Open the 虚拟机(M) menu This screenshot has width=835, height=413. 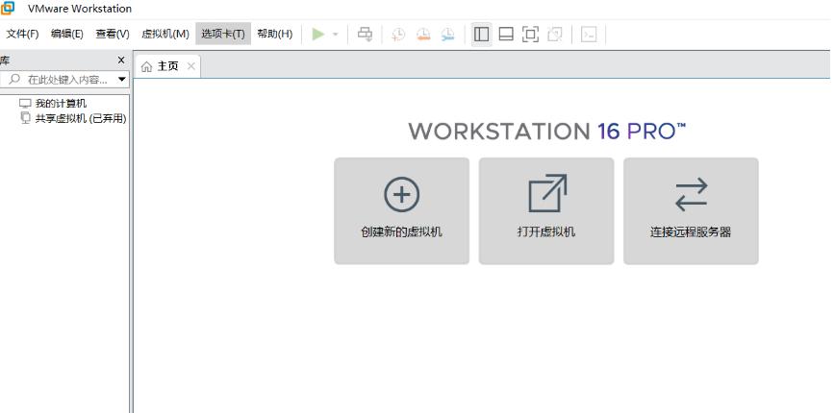tap(165, 34)
